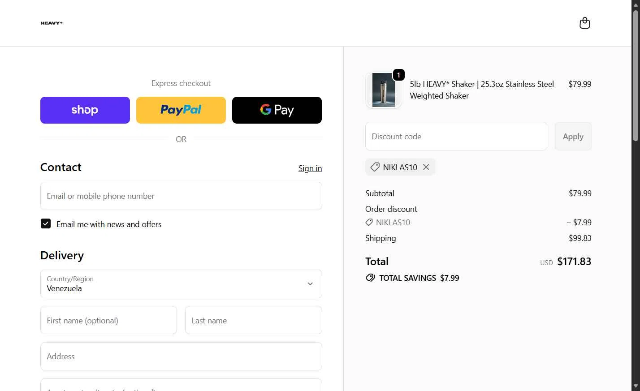Click the quantity badge on product image

398,75
